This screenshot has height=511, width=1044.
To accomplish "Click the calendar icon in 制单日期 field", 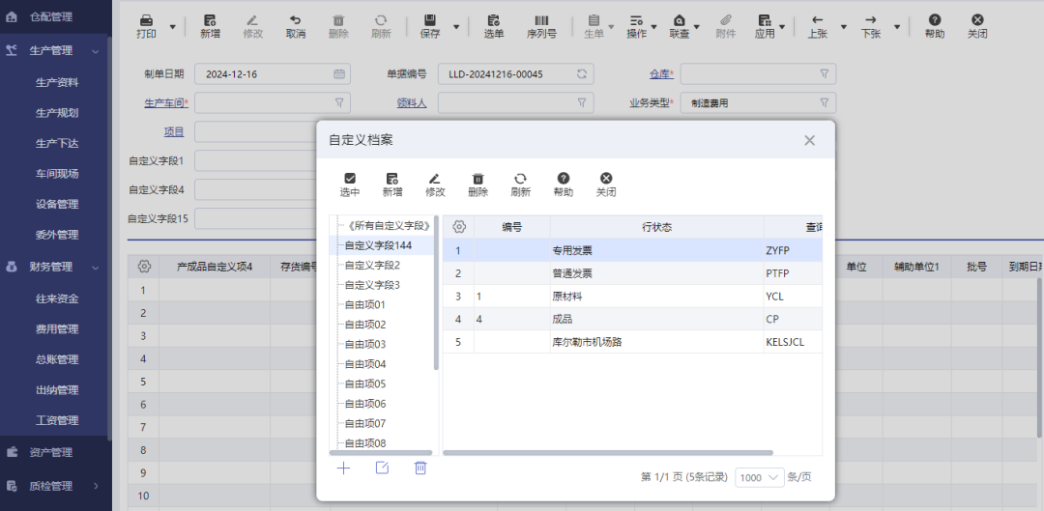I will (339, 73).
